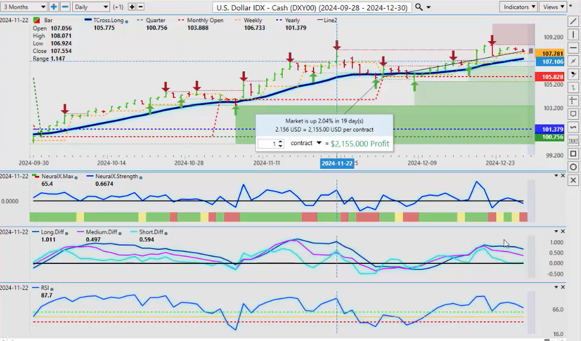Click the highlighted 2024-11-22 date marker
Viewport: 581px width, 341px height.
[337, 163]
